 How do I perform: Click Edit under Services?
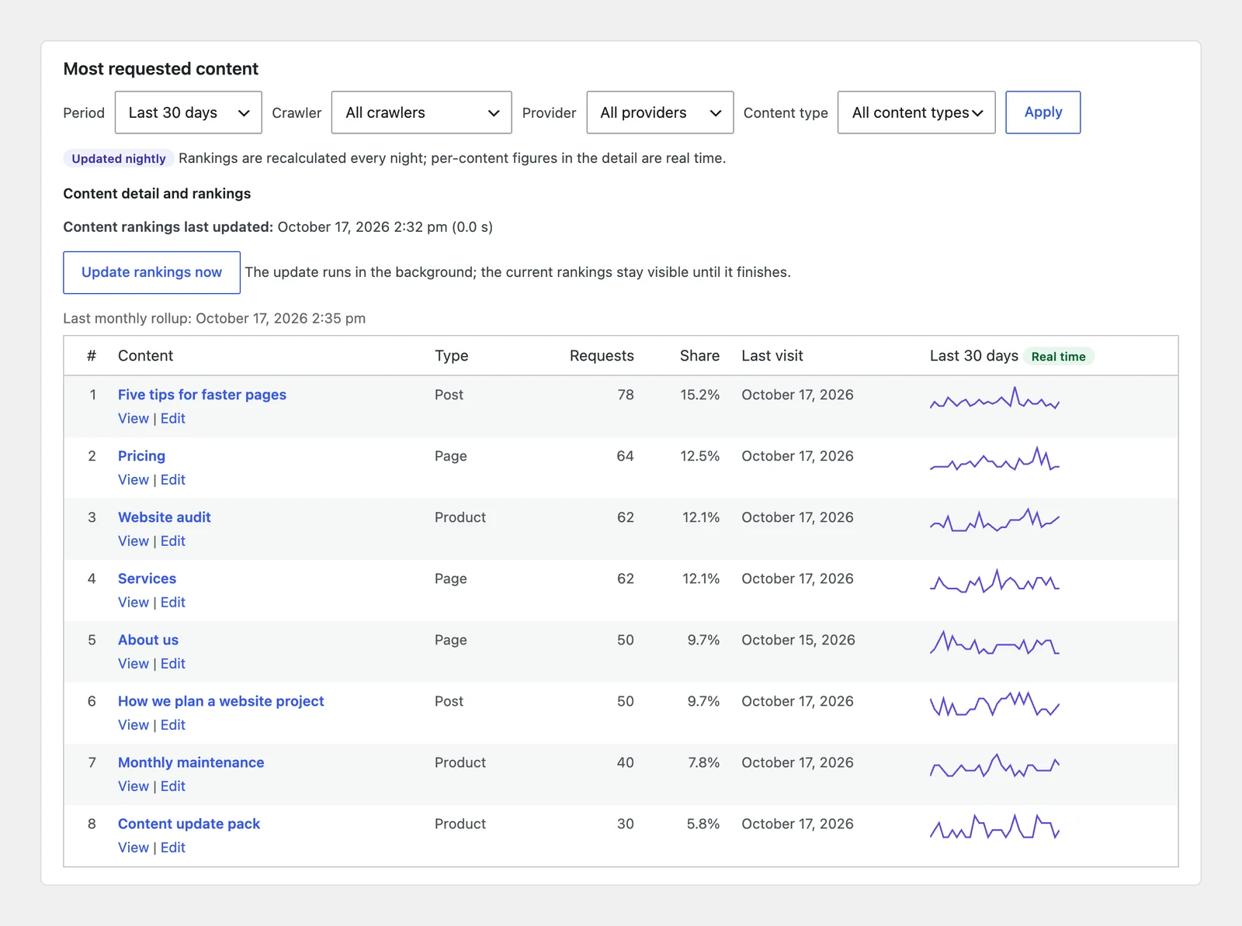pyautogui.click(x=173, y=603)
